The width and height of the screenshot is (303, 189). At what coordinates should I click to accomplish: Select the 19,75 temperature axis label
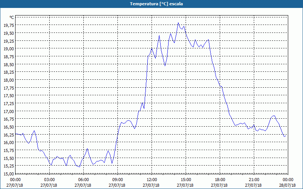click(x=9, y=25)
